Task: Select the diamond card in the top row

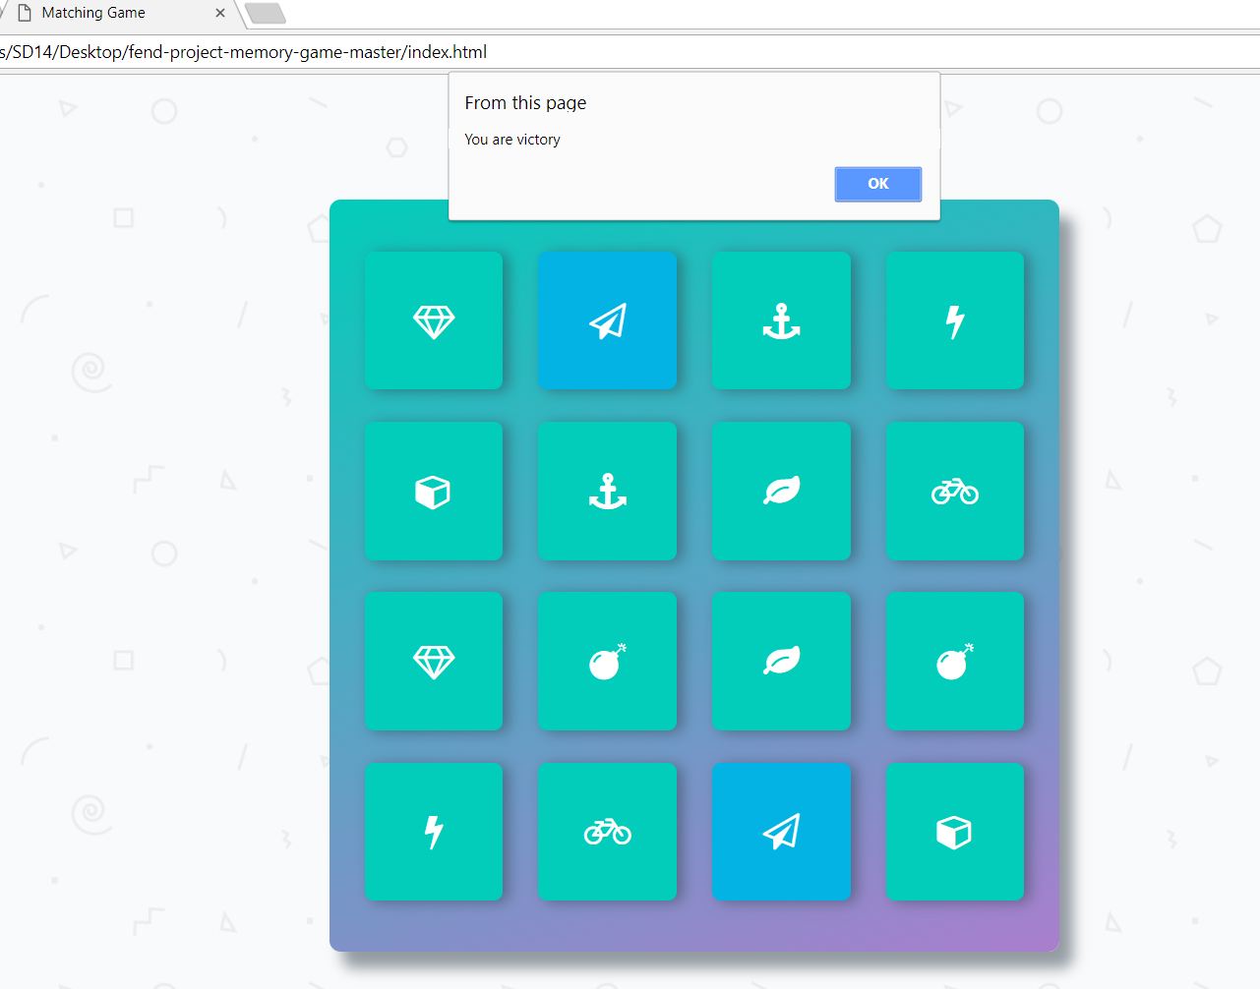Action: (x=434, y=320)
